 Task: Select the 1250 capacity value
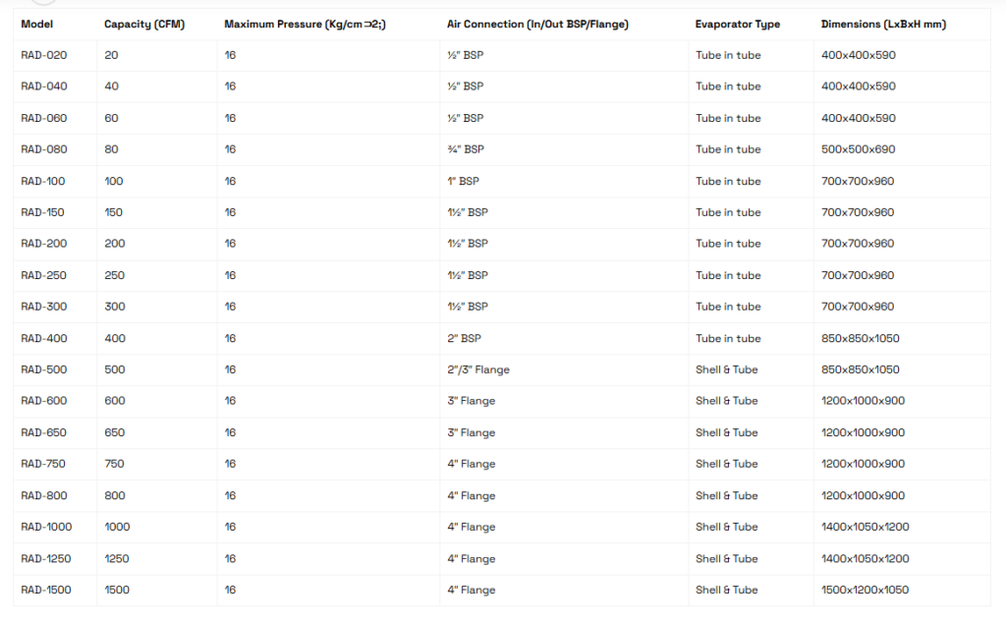point(117,558)
